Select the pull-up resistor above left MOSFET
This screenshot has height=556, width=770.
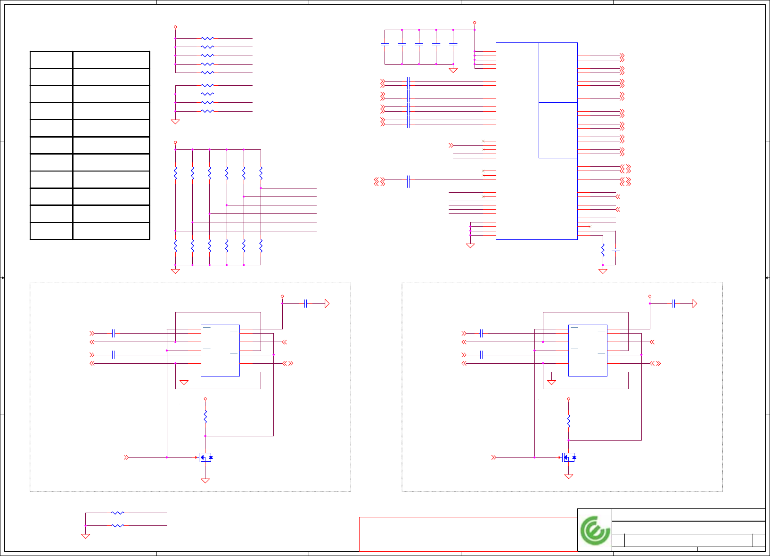pos(205,417)
